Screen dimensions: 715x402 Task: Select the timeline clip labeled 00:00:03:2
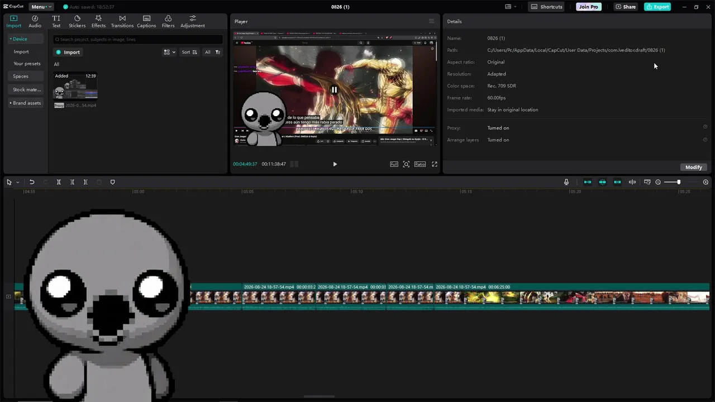(279, 296)
